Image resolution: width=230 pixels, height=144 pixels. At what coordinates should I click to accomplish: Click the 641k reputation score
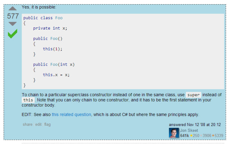(x=184, y=135)
